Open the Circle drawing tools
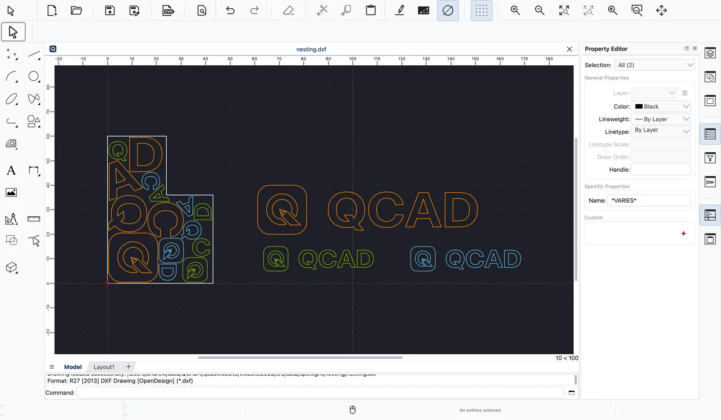 34,77
